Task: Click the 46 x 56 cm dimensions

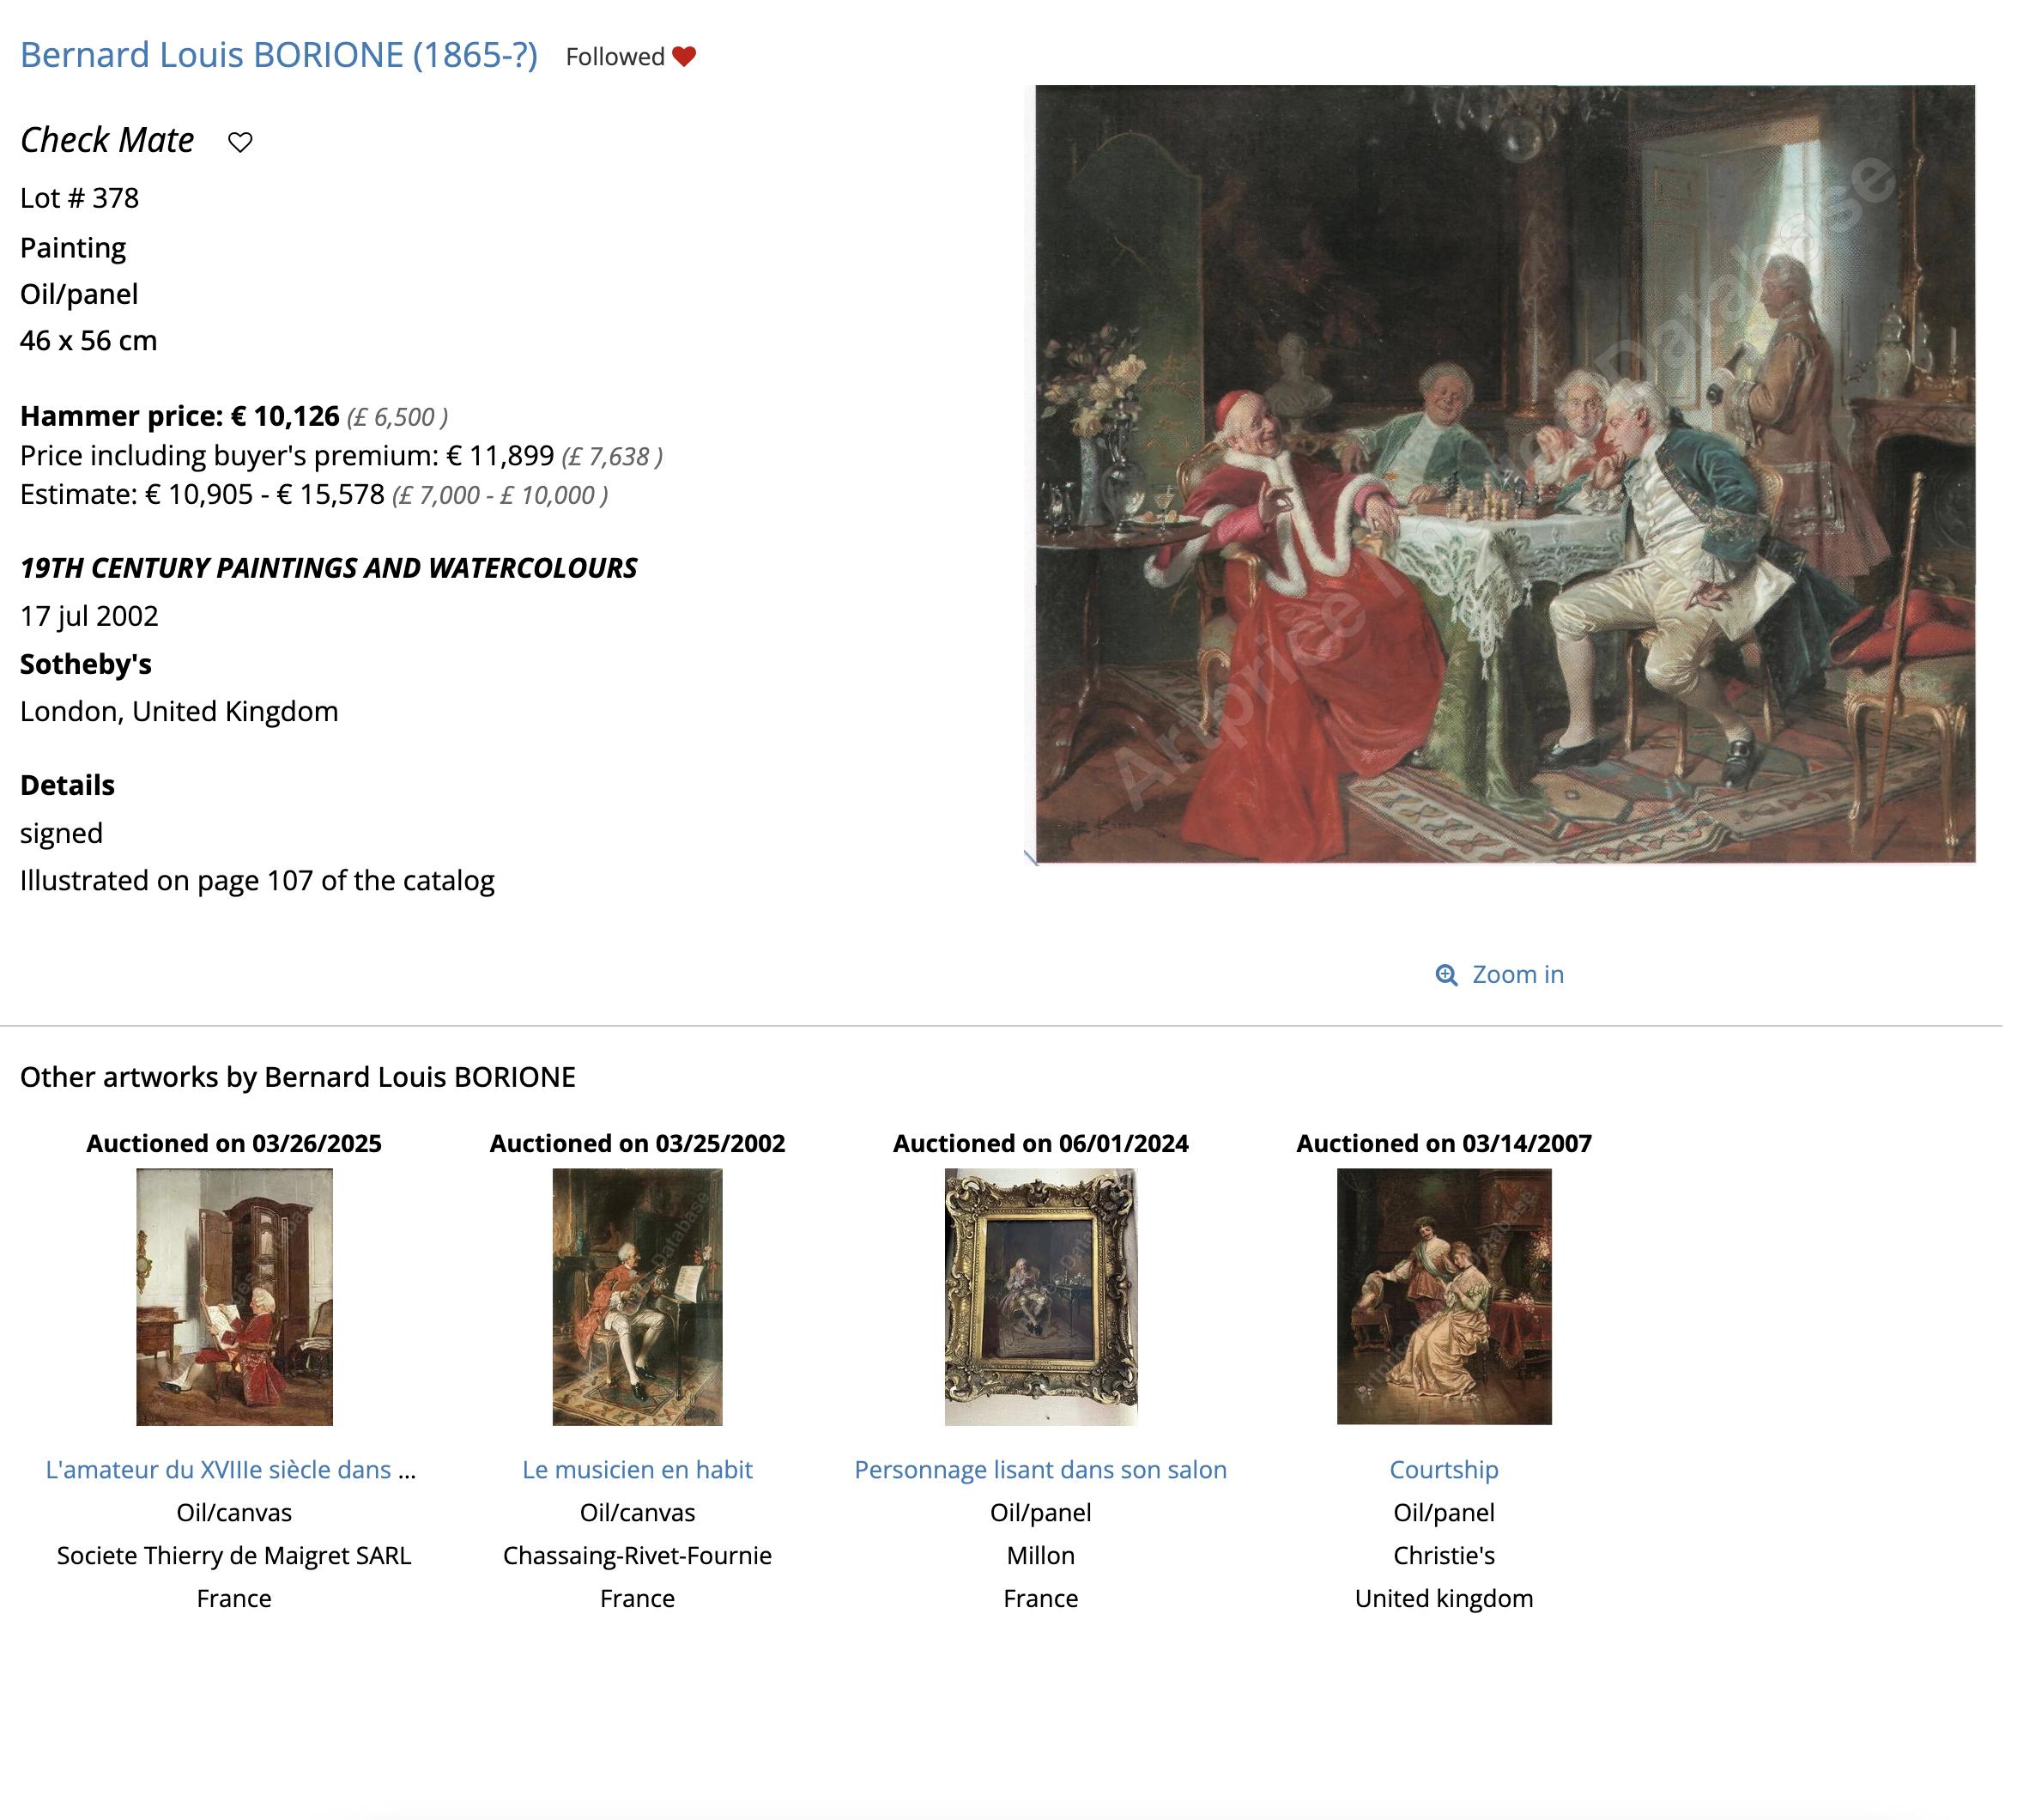Action: (x=89, y=341)
